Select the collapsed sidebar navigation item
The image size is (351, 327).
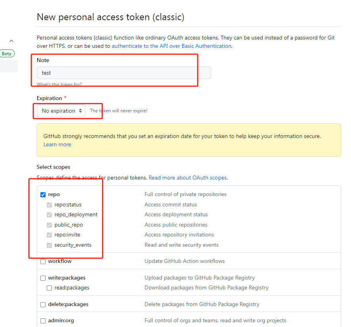(x=8, y=66)
